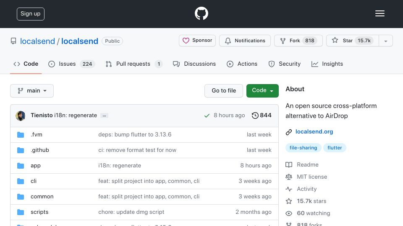This screenshot has height=226, width=403.
Task: Open the .fvm folder name
Action: pyautogui.click(x=37, y=134)
